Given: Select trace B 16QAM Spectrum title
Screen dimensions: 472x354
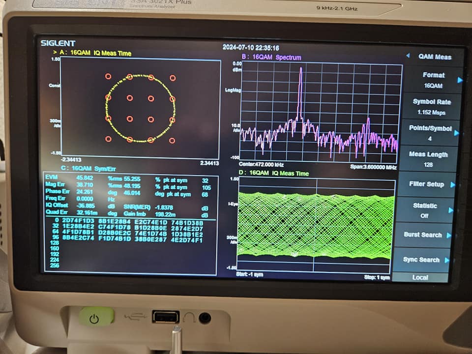Looking at the screenshot, I should 271,57.
